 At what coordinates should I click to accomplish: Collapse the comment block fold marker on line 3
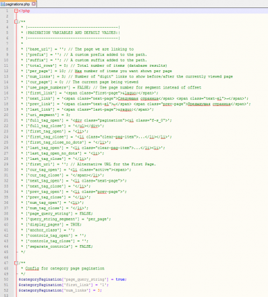click(16, 22)
